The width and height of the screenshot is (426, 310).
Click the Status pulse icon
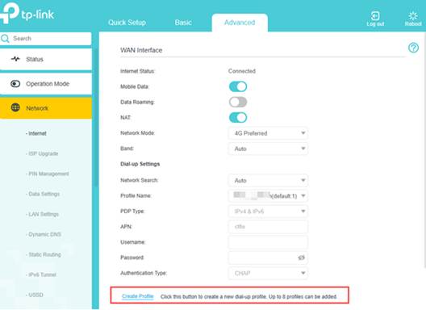(15, 59)
